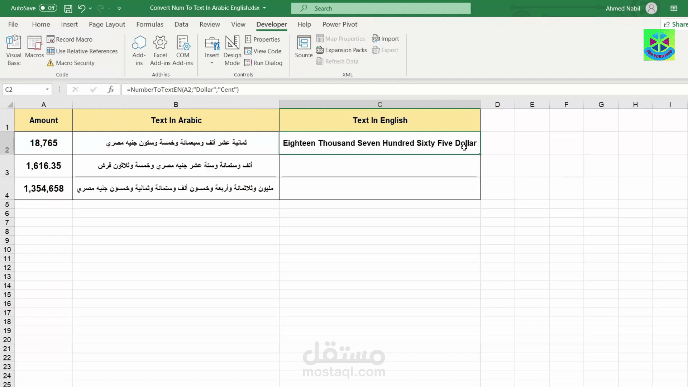Click the Share button
Viewport: 688px width, 387px height.
click(x=675, y=24)
